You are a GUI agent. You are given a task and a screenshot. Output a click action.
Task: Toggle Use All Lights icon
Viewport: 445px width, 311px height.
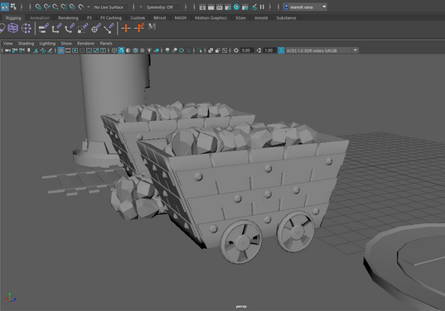point(149,50)
